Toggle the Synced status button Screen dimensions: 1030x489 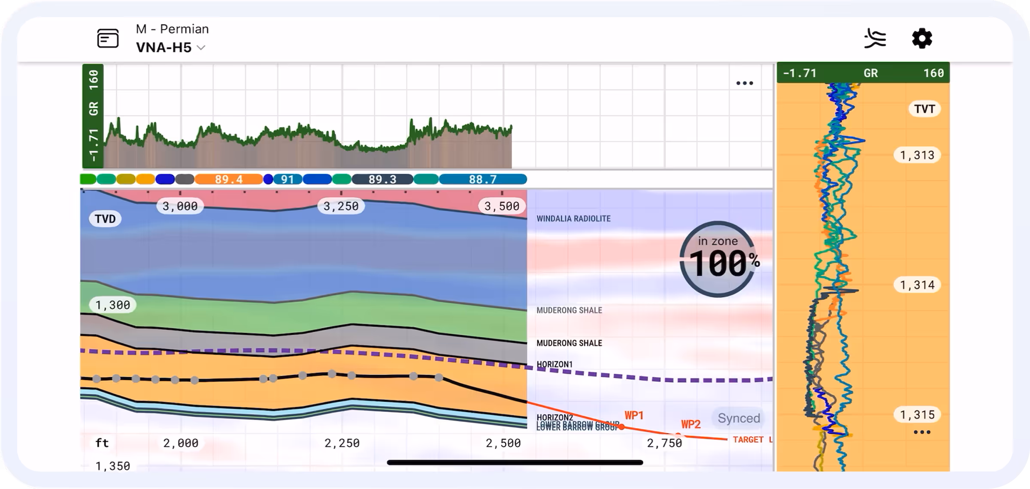(739, 418)
